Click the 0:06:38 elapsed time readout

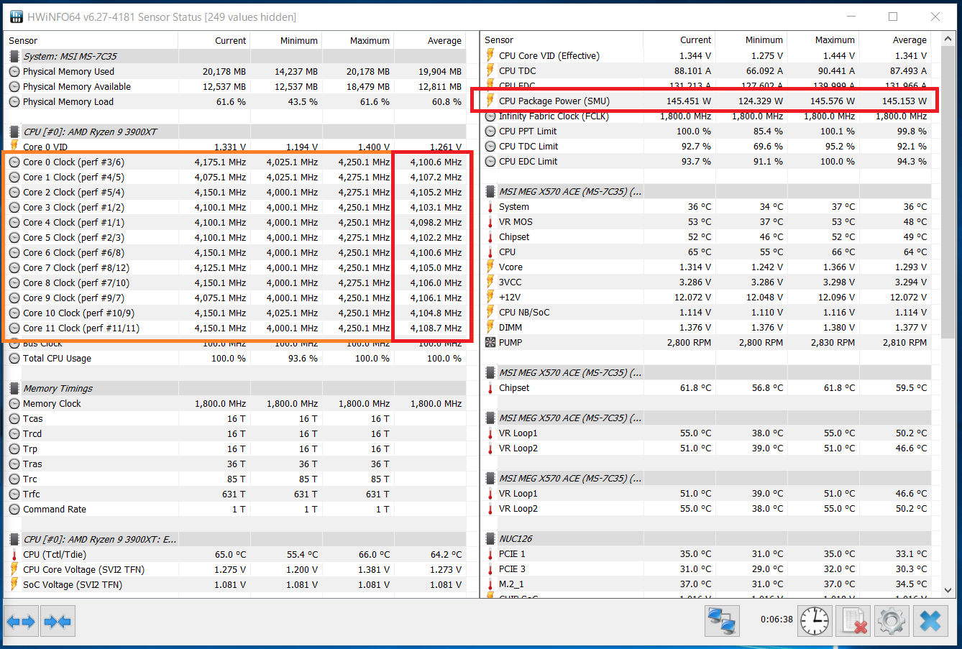coord(777,619)
